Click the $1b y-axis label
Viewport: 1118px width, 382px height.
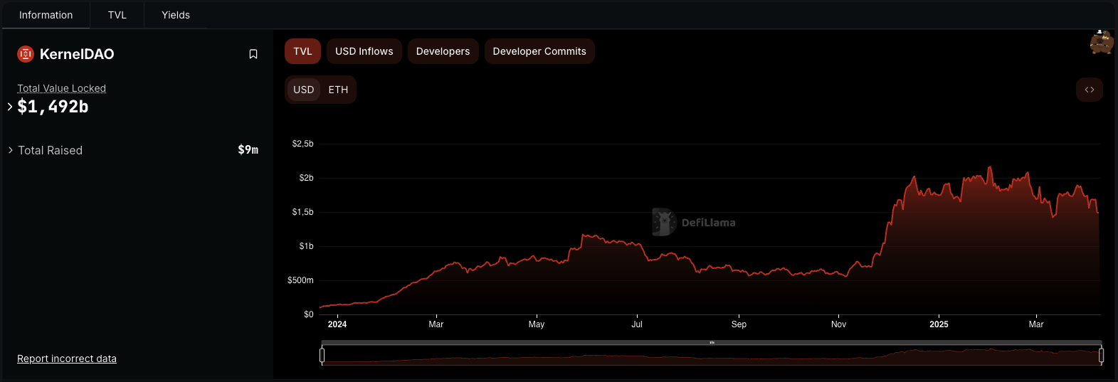click(x=307, y=246)
